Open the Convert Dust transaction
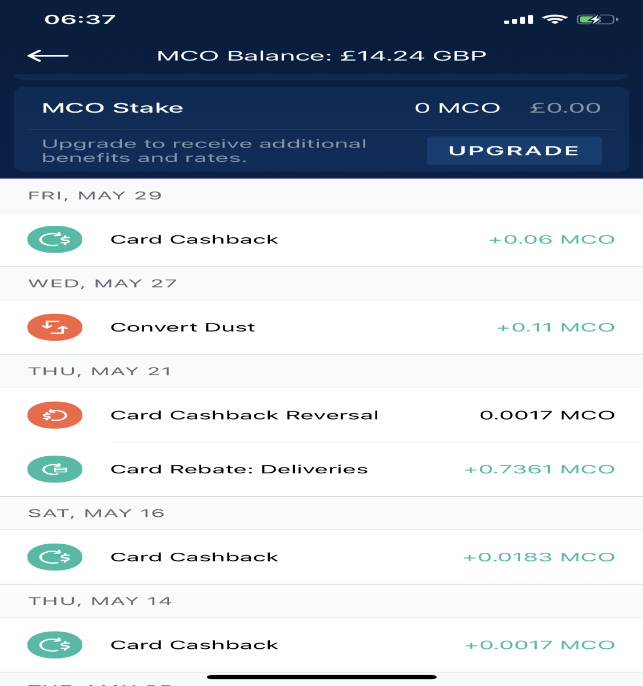 pyautogui.click(x=321, y=328)
